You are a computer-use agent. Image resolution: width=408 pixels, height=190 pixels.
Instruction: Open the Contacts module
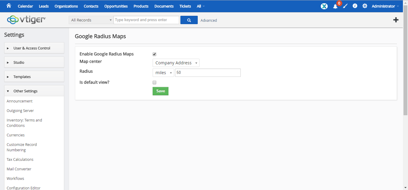[91, 6]
